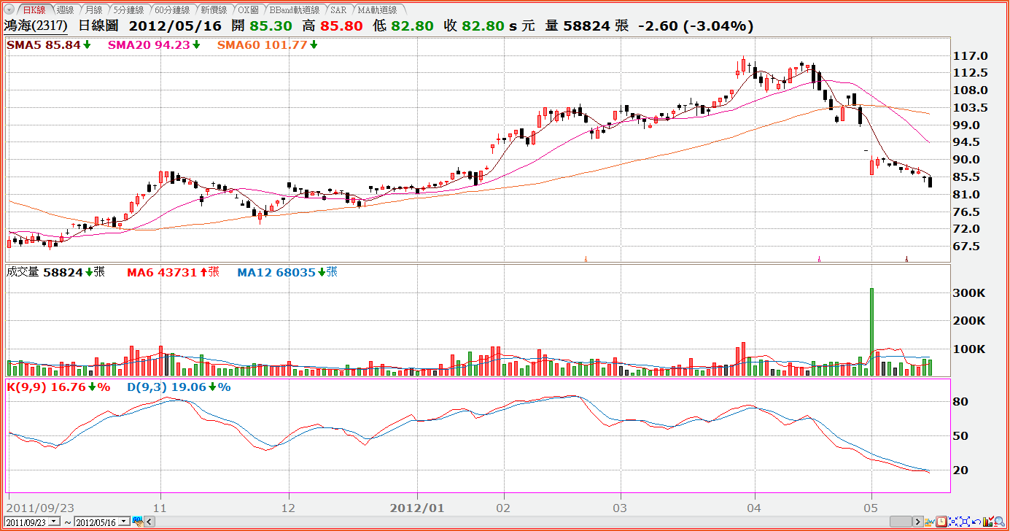The height and width of the screenshot is (531, 1010).
Task: Click the shrink-inward arrows icon
Action: point(954,522)
